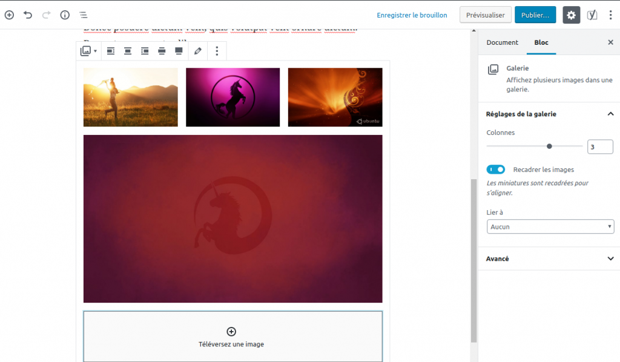Click the redo arrow icon
Viewport: 620px width, 362px height.
[x=46, y=15]
